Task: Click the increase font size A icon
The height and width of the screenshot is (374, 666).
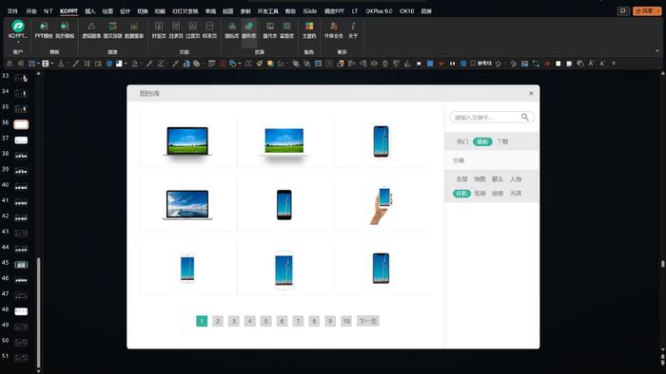Action: click(591, 64)
